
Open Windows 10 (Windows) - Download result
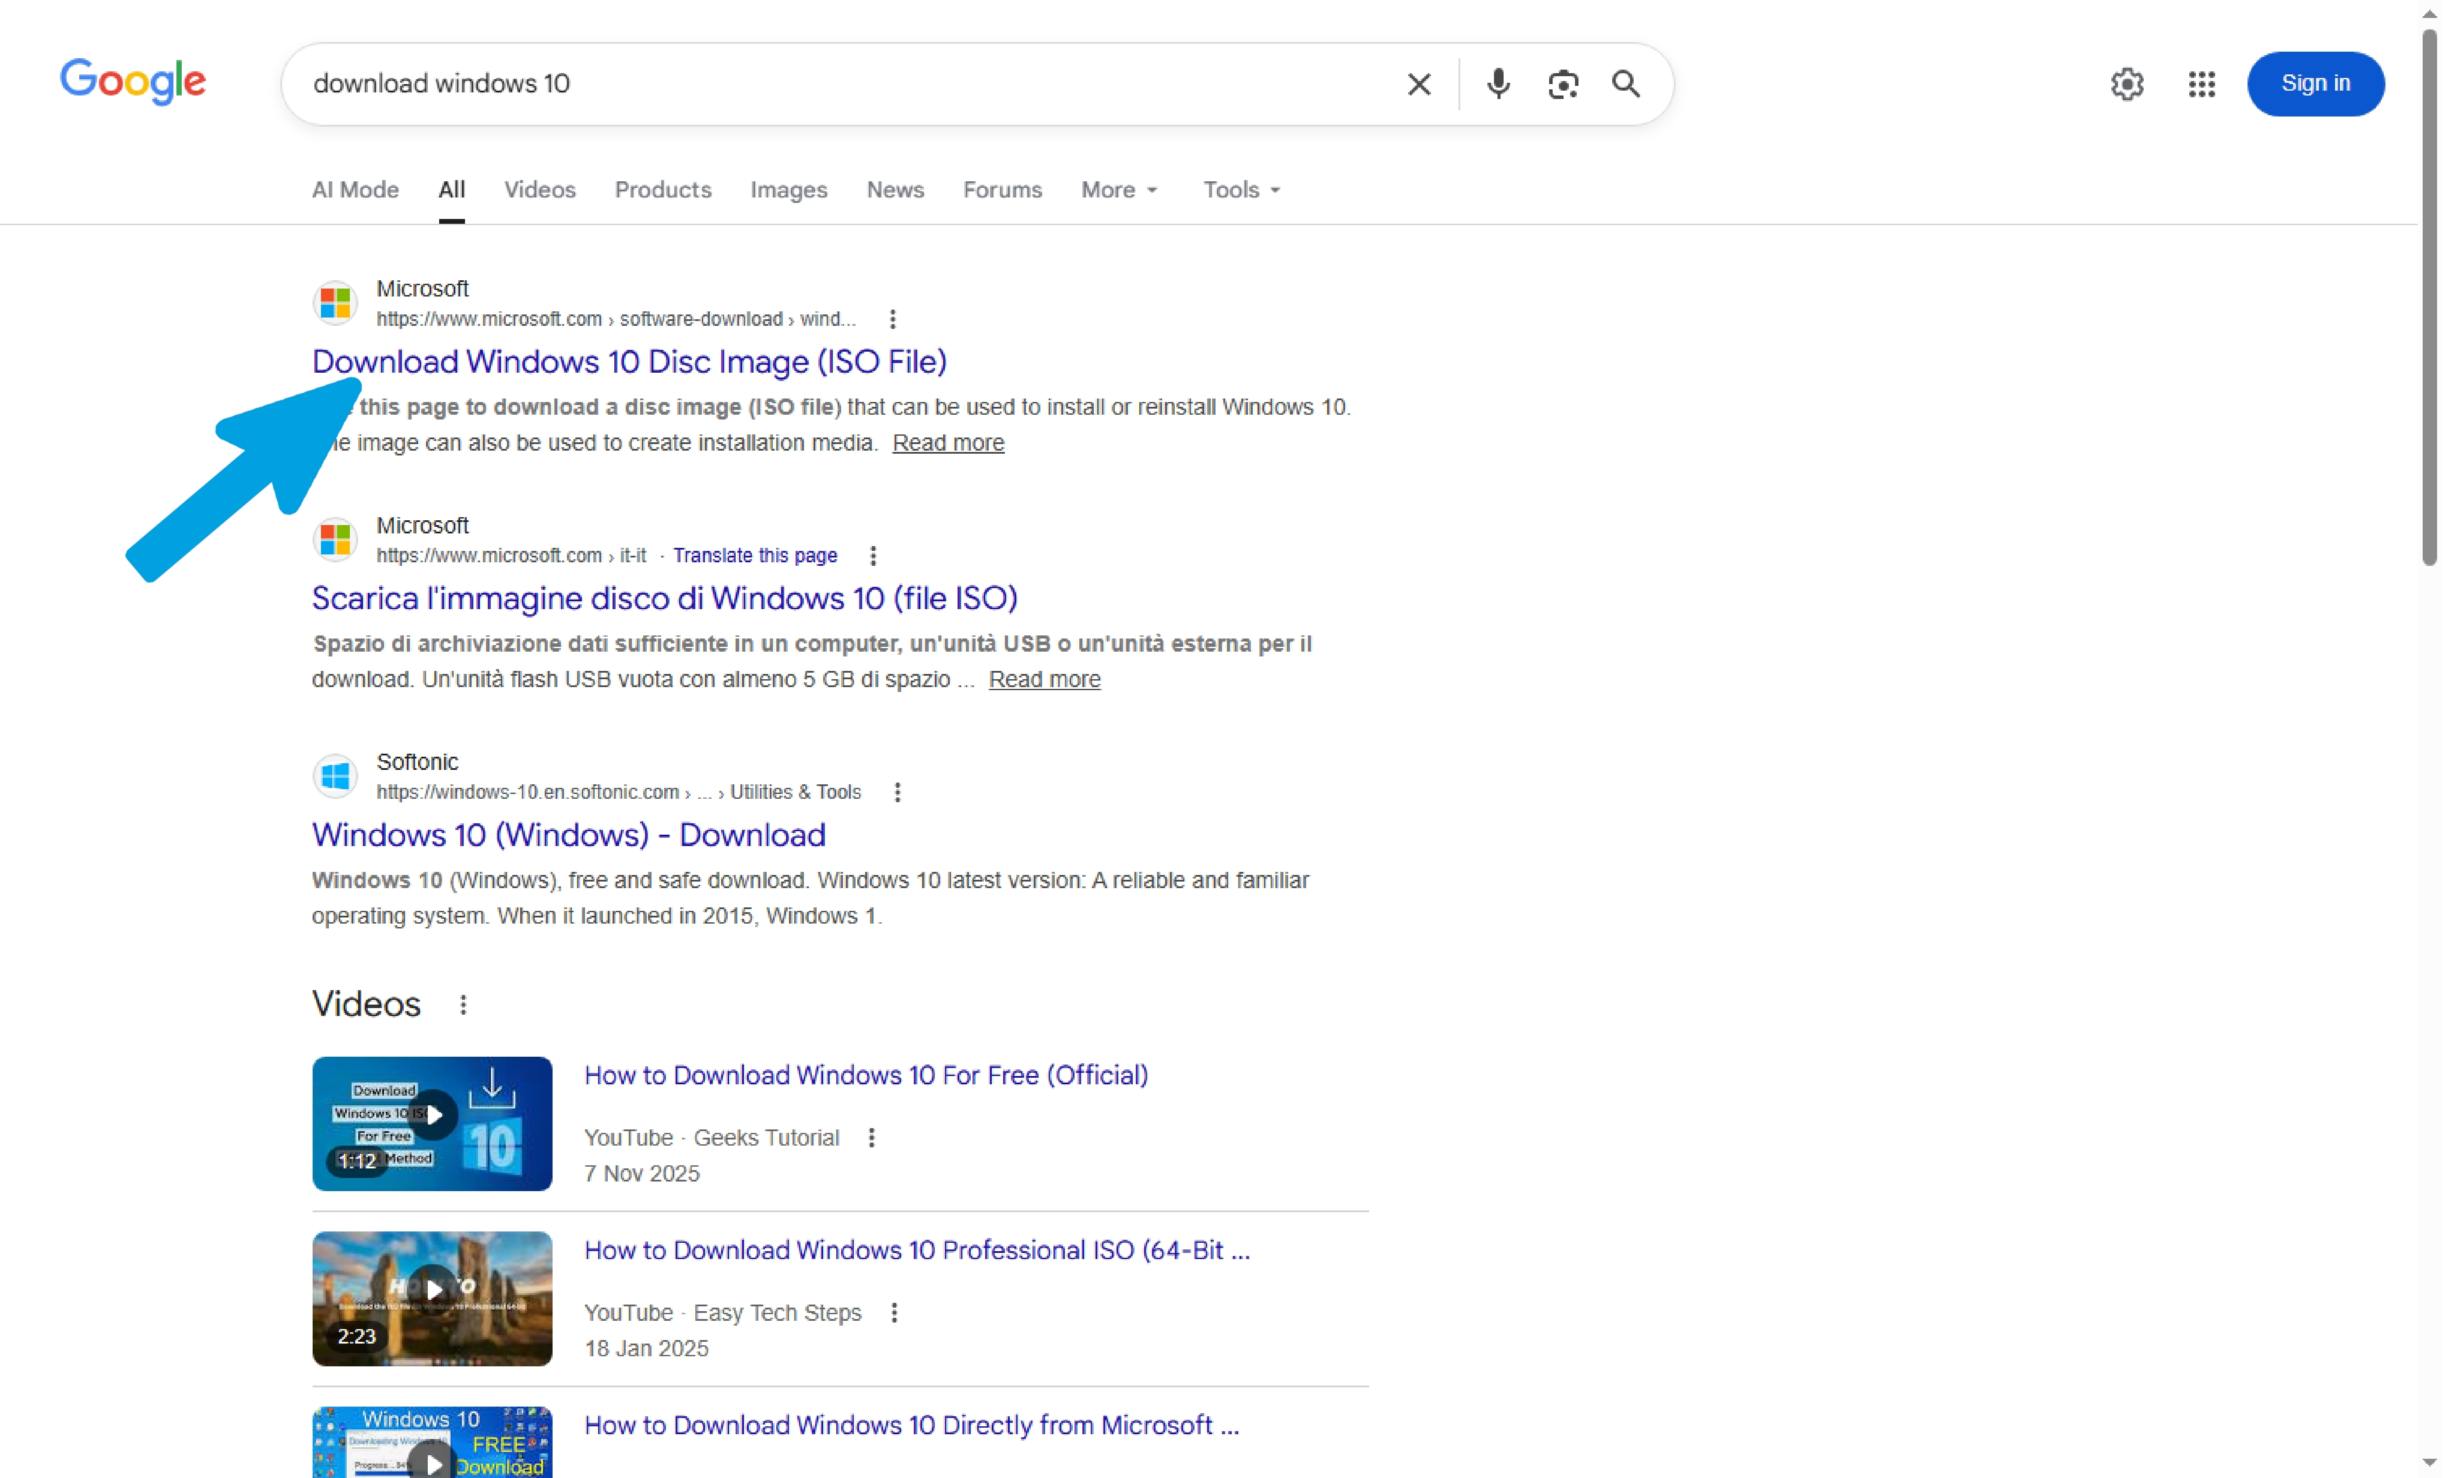569,835
